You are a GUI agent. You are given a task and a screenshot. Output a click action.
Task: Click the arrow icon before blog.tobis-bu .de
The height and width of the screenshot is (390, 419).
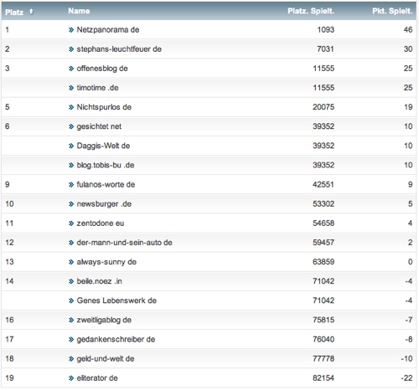click(x=71, y=166)
